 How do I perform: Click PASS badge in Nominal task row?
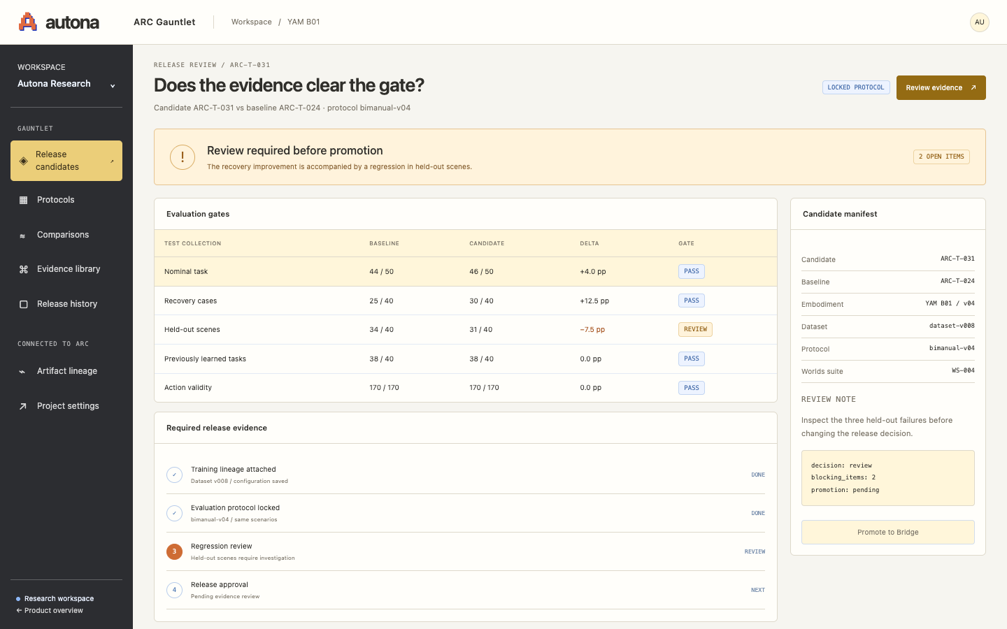point(692,271)
